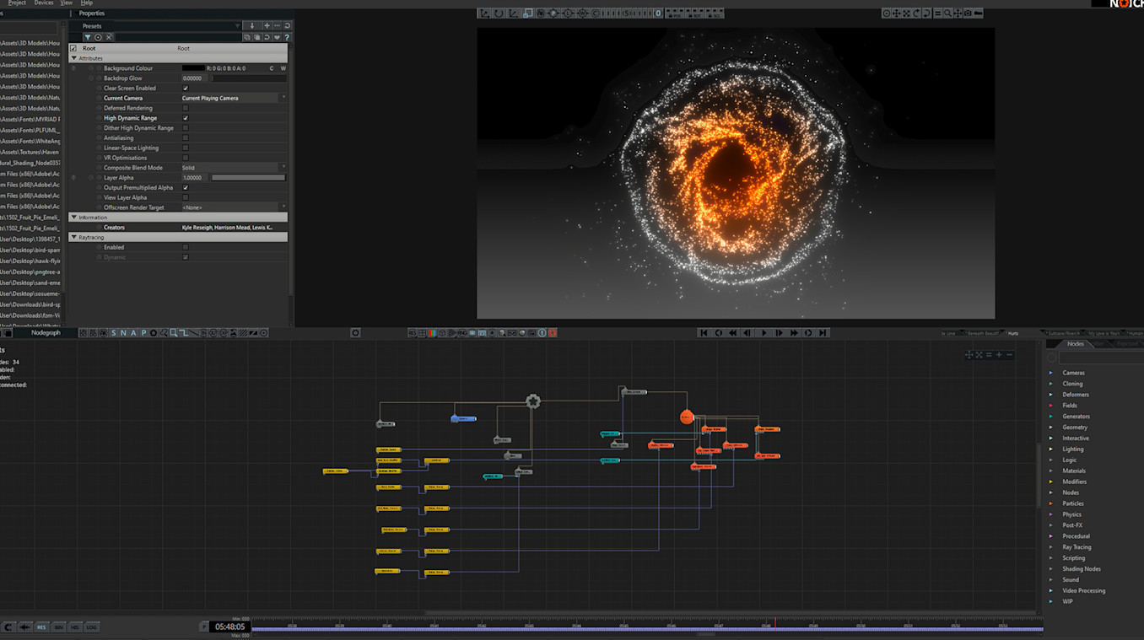Open the Current Camera dropdown
This screenshot has height=640, width=1144.
pos(233,99)
